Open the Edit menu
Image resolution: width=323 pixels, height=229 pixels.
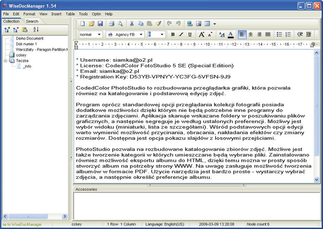pos(16,14)
